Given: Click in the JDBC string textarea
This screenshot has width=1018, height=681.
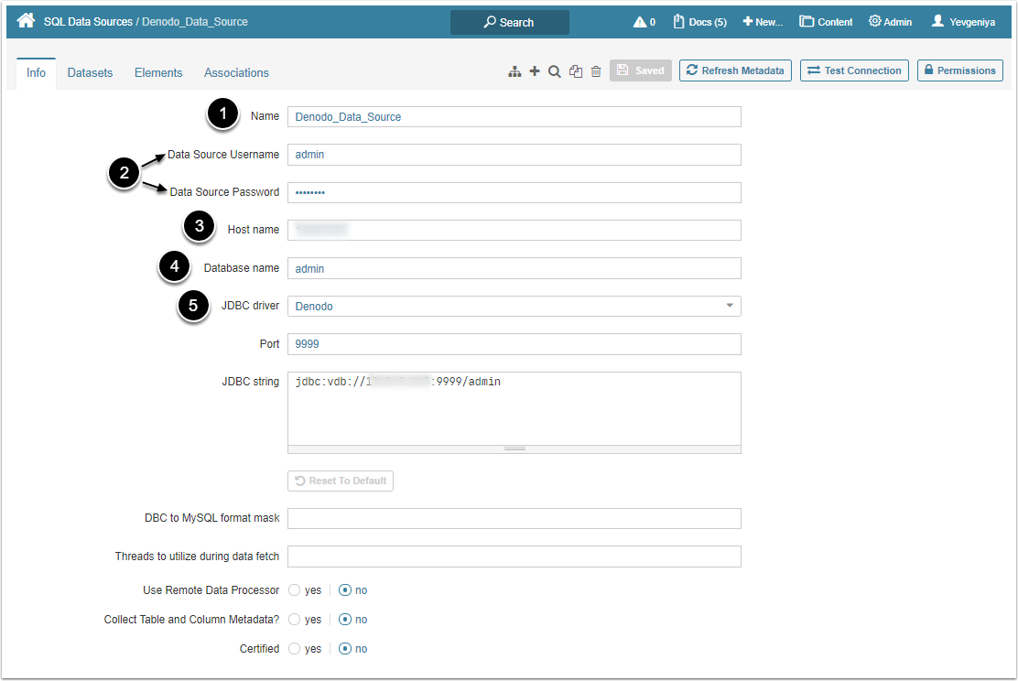Looking at the screenshot, I should [x=514, y=408].
